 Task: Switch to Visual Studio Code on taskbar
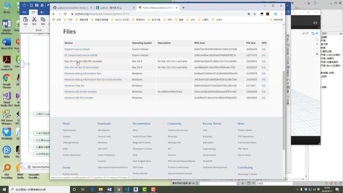(x=127, y=189)
